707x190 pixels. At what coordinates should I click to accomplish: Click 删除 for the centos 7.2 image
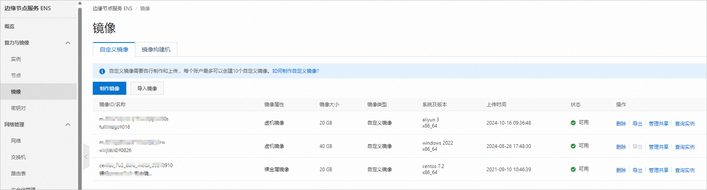point(621,170)
